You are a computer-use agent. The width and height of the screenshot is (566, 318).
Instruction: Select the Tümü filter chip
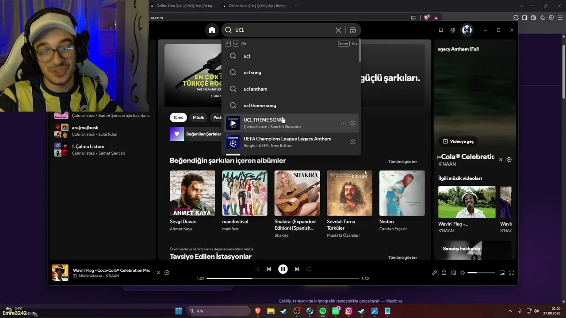click(x=178, y=117)
